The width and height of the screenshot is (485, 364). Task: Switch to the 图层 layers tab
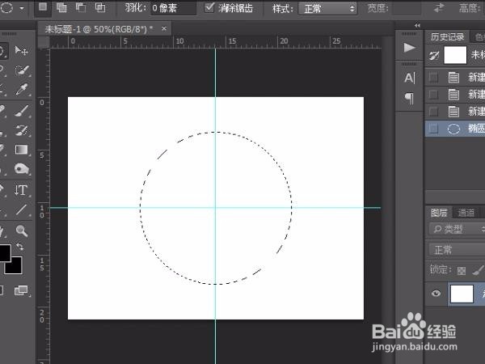[439, 213]
